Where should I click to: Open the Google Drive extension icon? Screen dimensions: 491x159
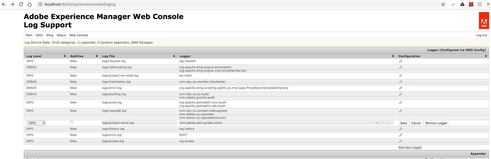tap(462, 4)
